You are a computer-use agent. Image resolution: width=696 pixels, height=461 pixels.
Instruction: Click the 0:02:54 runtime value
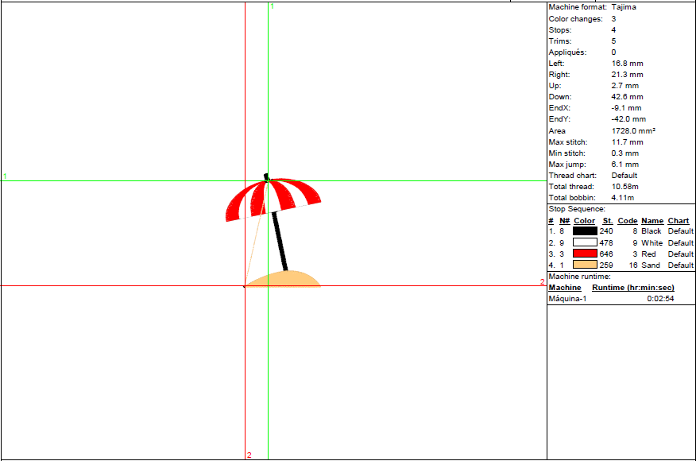click(659, 299)
